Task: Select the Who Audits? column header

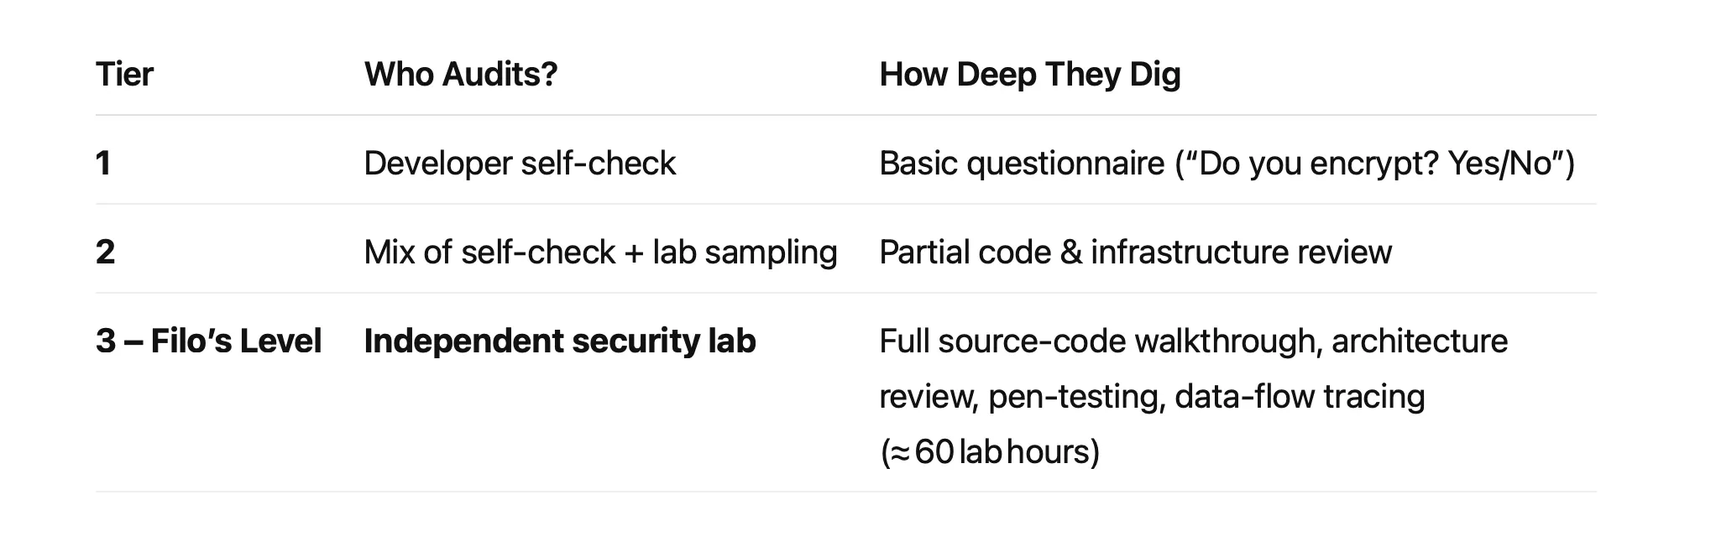Action: [x=460, y=75]
